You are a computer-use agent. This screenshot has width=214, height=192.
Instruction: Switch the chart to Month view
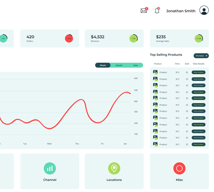[119, 65]
